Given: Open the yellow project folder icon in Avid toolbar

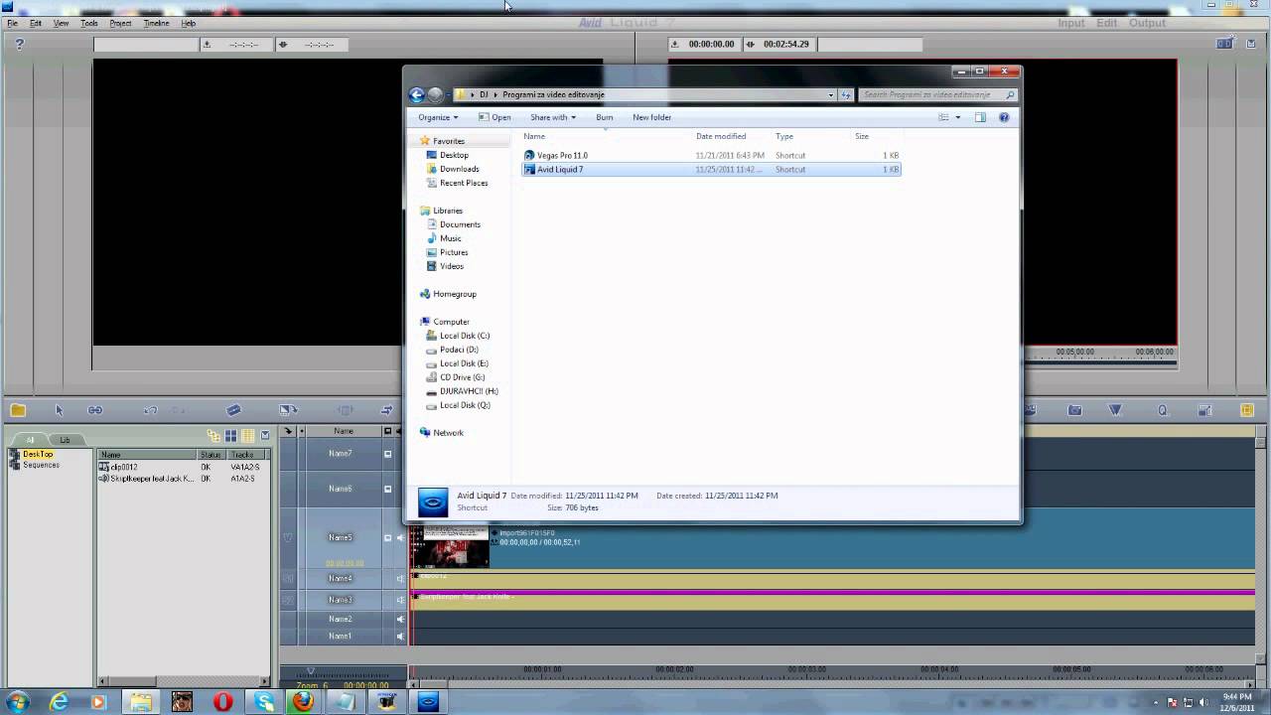Looking at the screenshot, I should (x=18, y=410).
